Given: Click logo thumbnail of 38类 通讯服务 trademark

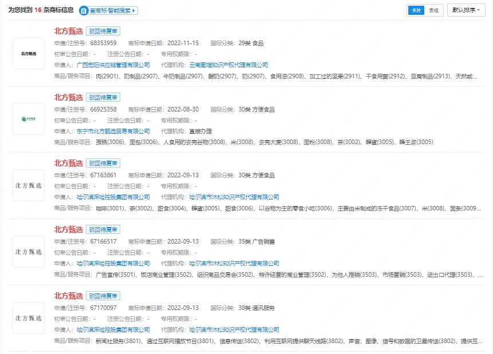Looking at the screenshot, I should (28, 318).
